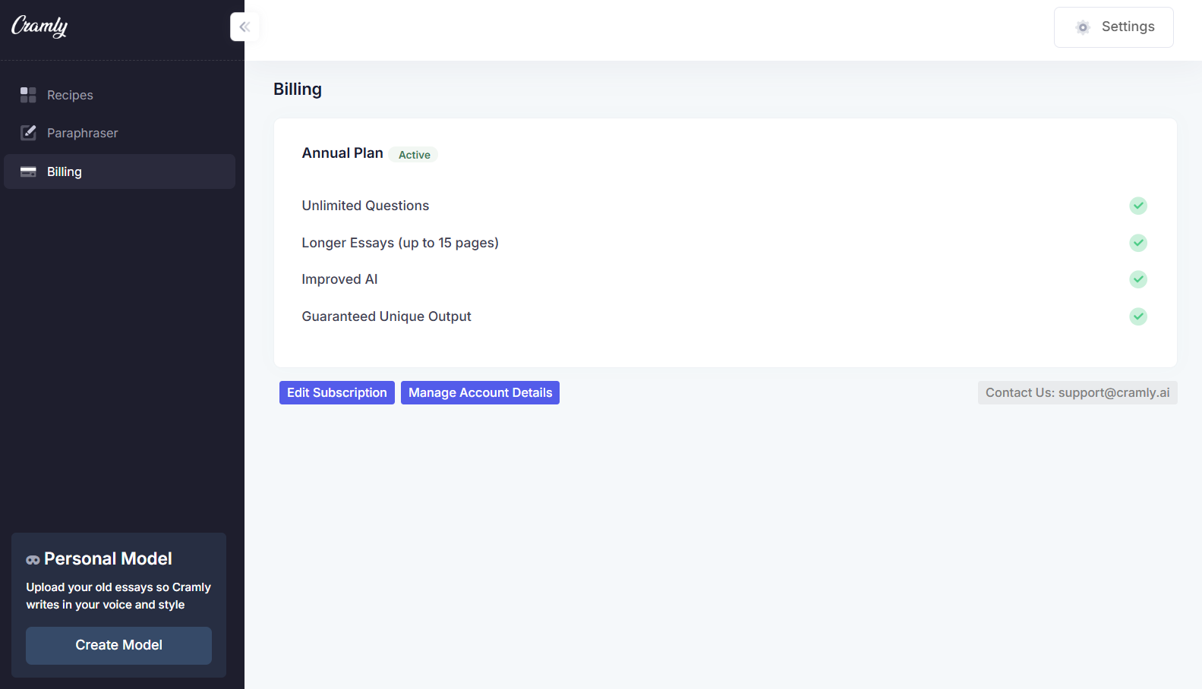Click the Cramly logo
The image size is (1202, 689).
point(39,27)
